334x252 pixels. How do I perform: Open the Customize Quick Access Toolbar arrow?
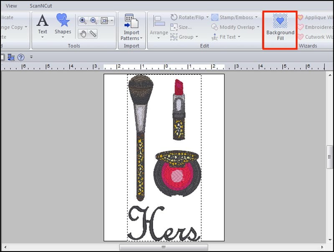31,57
